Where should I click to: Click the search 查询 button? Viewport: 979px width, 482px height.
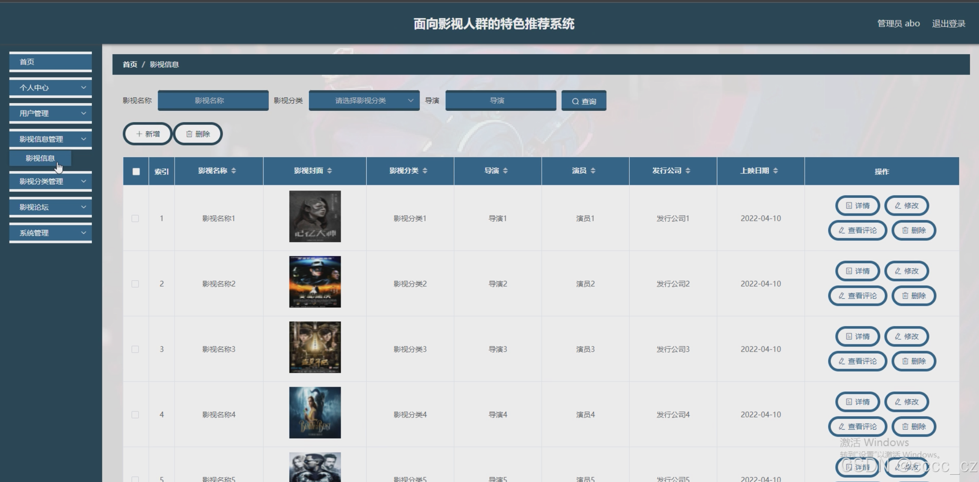tap(583, 101)
